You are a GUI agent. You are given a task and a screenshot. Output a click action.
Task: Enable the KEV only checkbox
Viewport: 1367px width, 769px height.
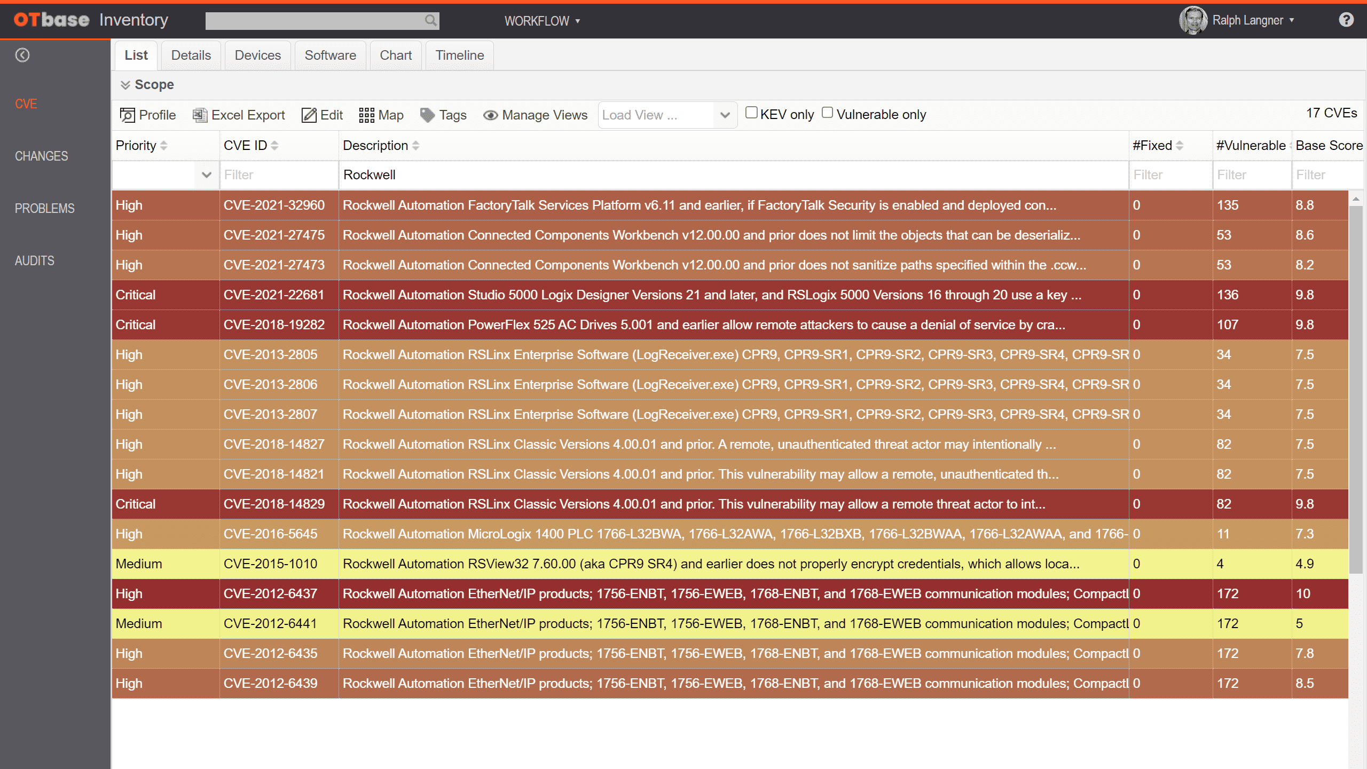click(751, 113)
